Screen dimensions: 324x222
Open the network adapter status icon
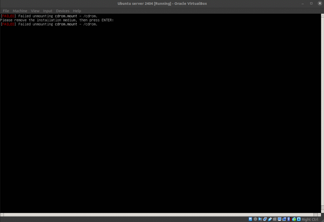click(265, 219)
